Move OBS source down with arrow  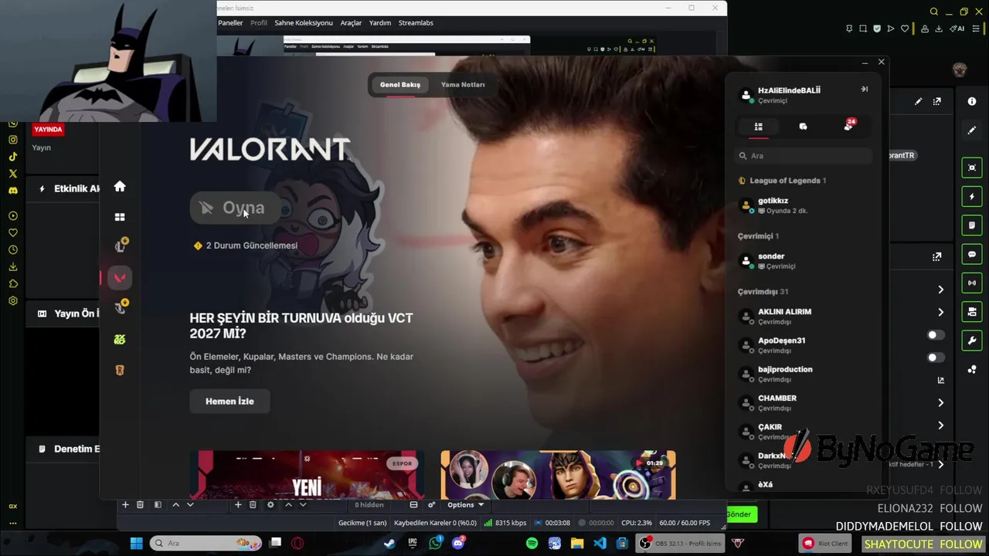(303, 505)
